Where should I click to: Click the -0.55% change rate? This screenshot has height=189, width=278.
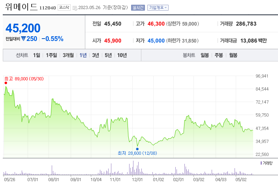(53, 39)
